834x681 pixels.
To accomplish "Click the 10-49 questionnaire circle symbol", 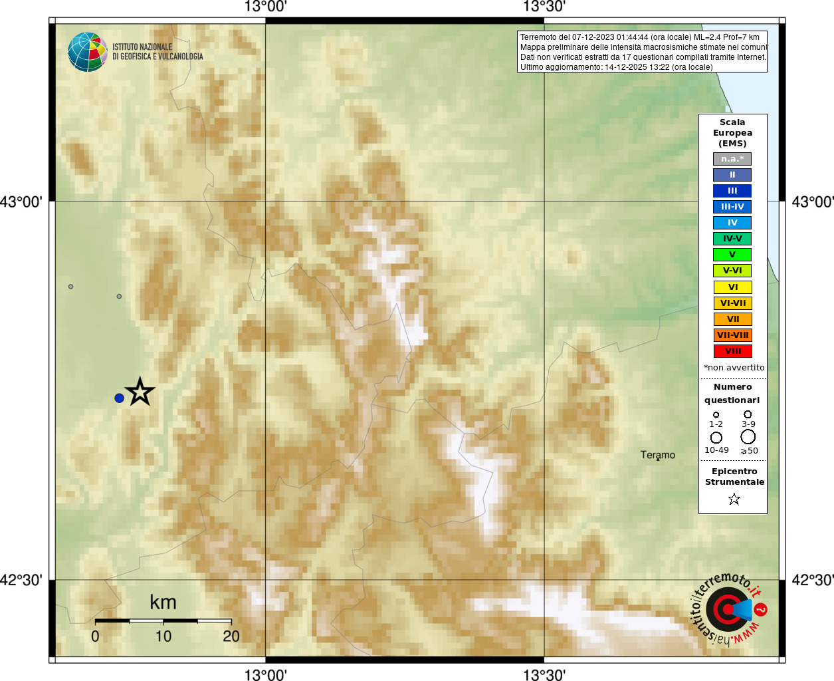I will click(716, 438).
